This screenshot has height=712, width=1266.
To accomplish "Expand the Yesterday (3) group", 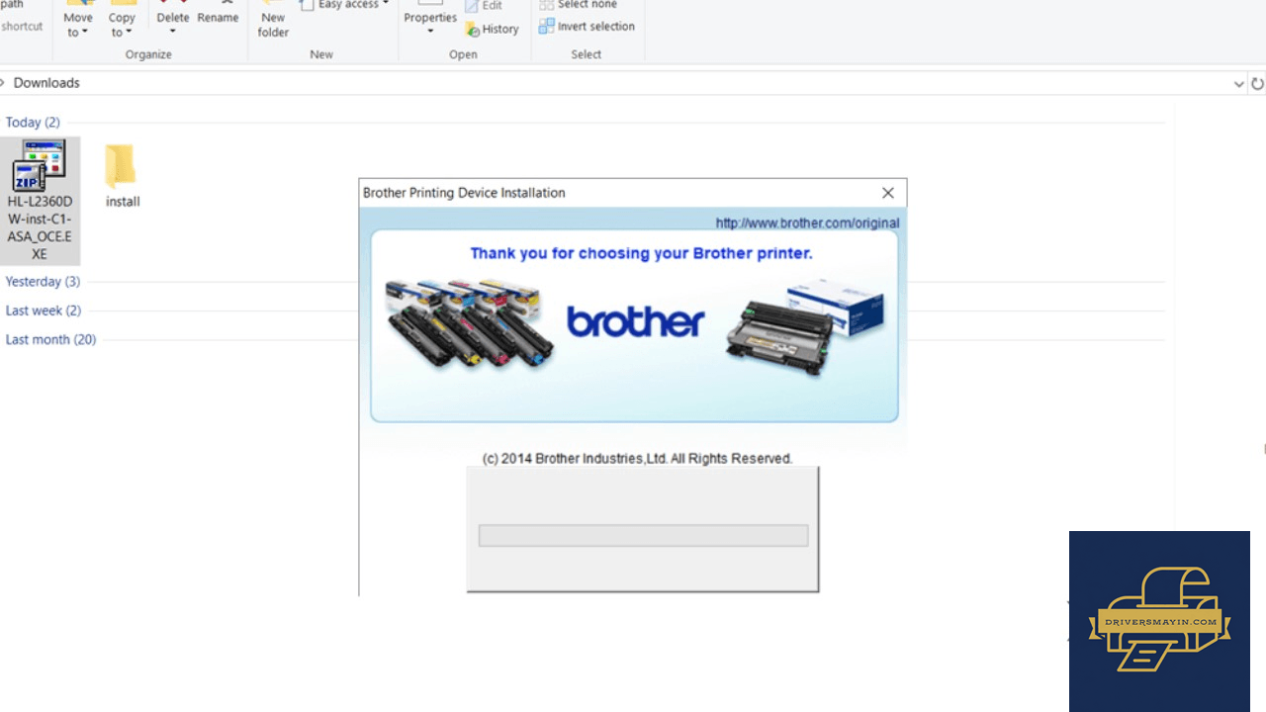I will click(43, 282).
